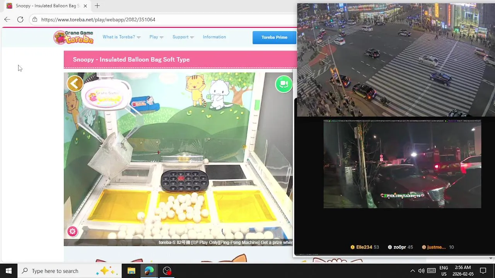This screenshot has width=495, height=278.
Task: Show hidden system tray icons
Action: [x=412, y=271]
